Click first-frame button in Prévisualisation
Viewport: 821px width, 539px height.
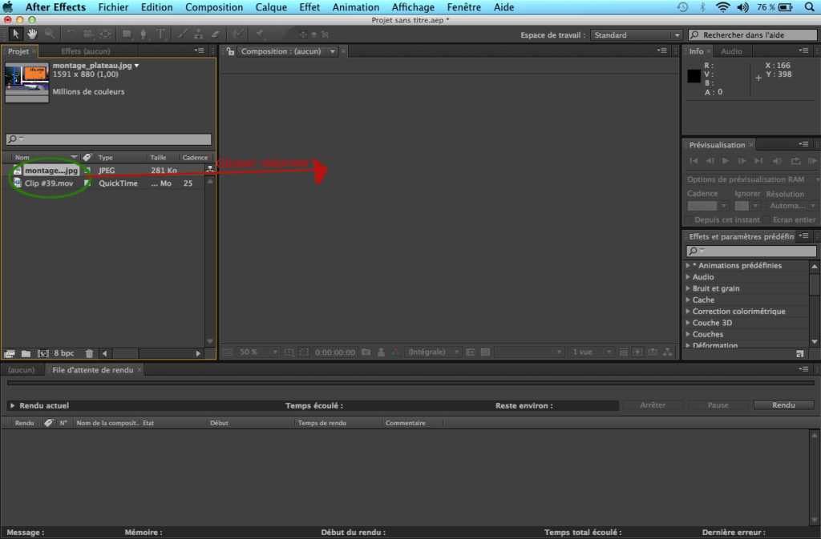pyautogui.click(x=694, y=161)
